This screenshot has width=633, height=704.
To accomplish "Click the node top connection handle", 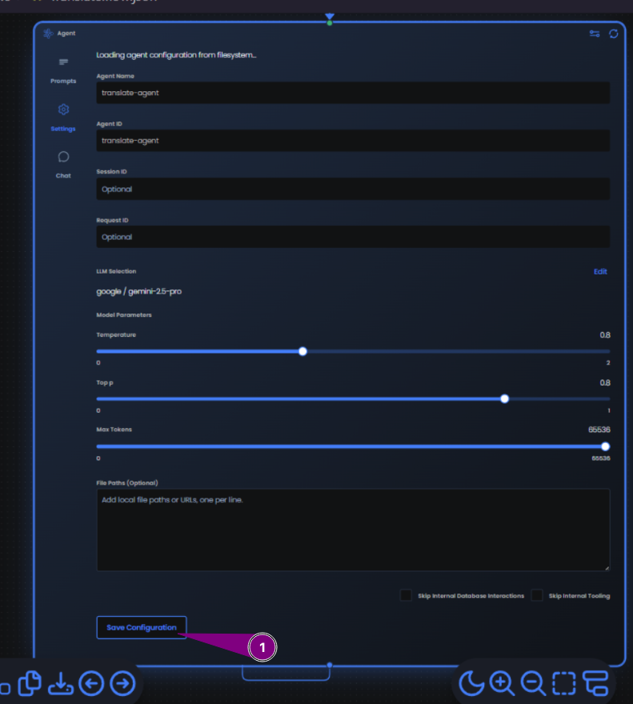I will 330,22.
